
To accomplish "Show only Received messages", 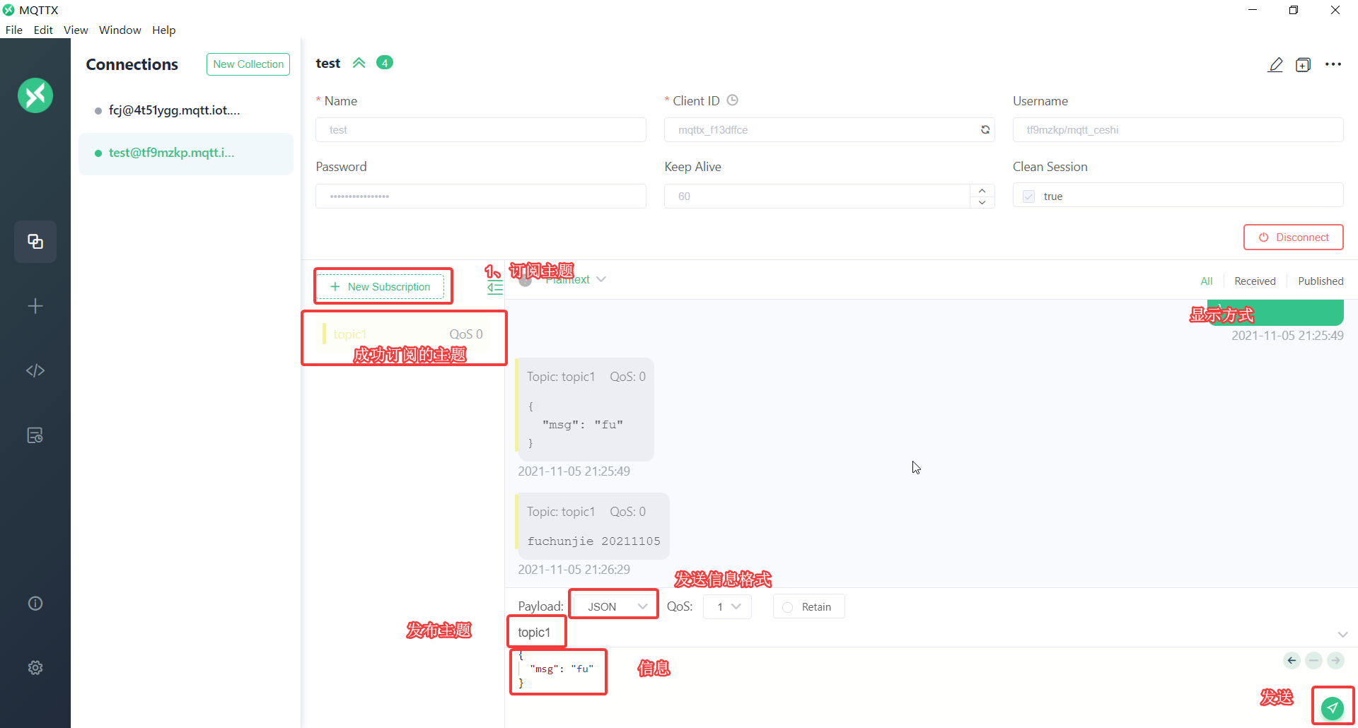I will click(1255, 281).
